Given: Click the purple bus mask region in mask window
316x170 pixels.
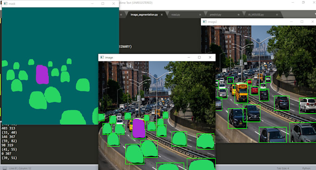Looking at the screenshot, I should pyautogui.click(x=42, y=75).
